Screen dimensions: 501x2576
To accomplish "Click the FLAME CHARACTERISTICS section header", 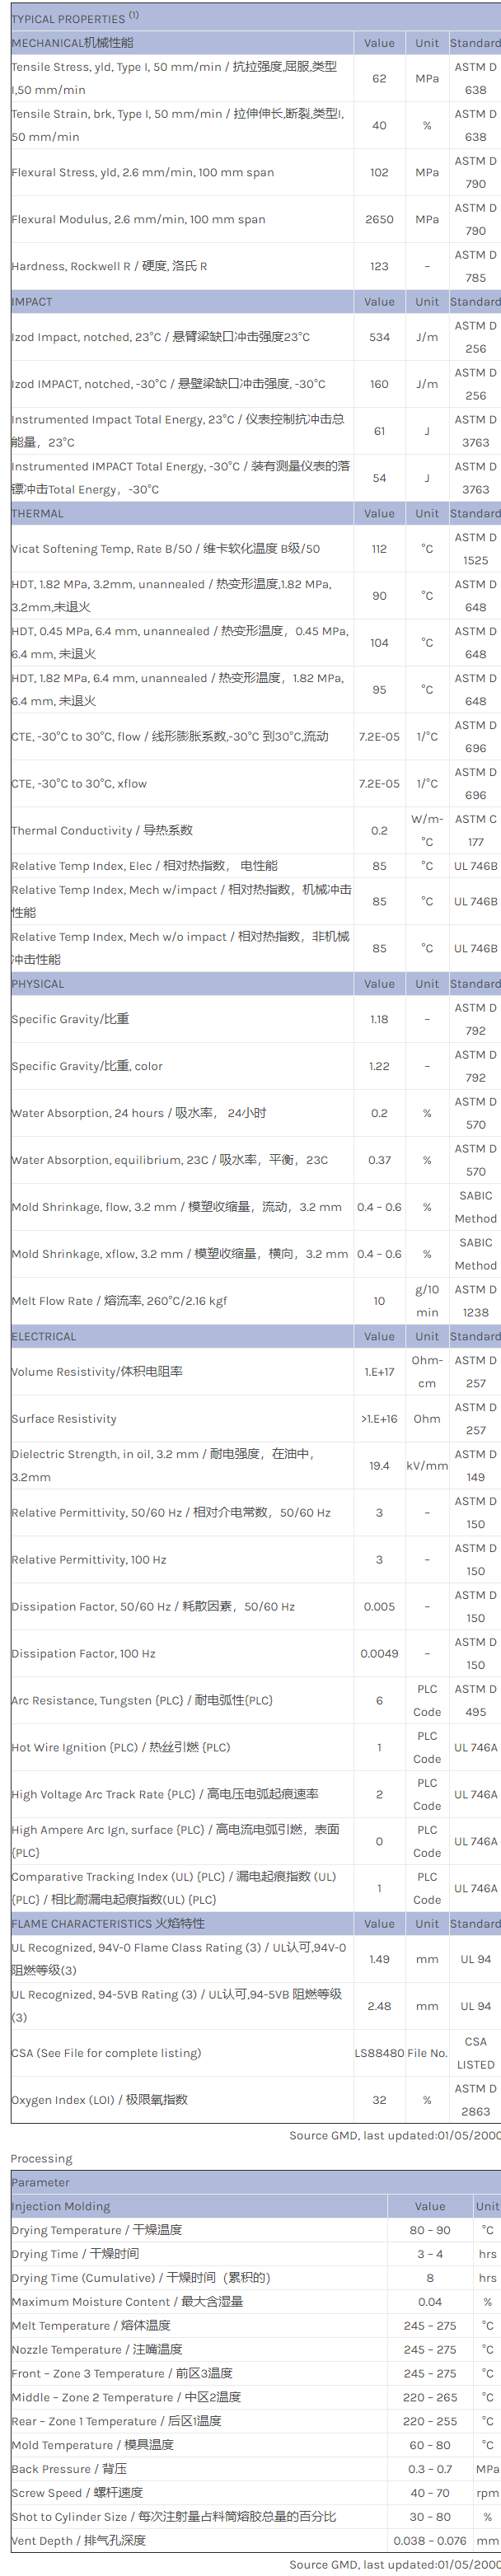I will [x=108, y=1924].
